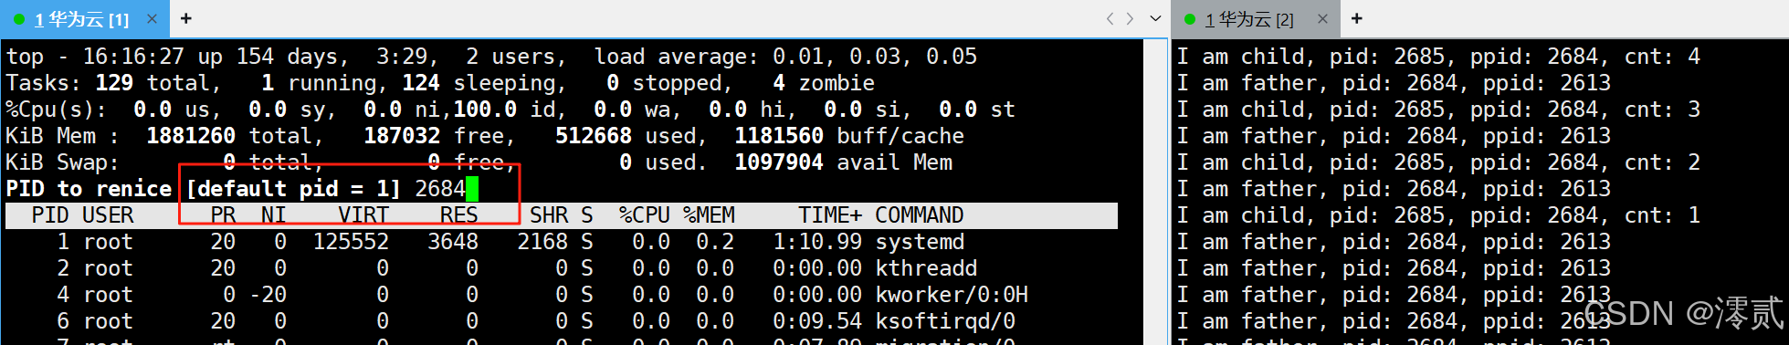
Task: Click the PR column header
Action: coord(223,215)
